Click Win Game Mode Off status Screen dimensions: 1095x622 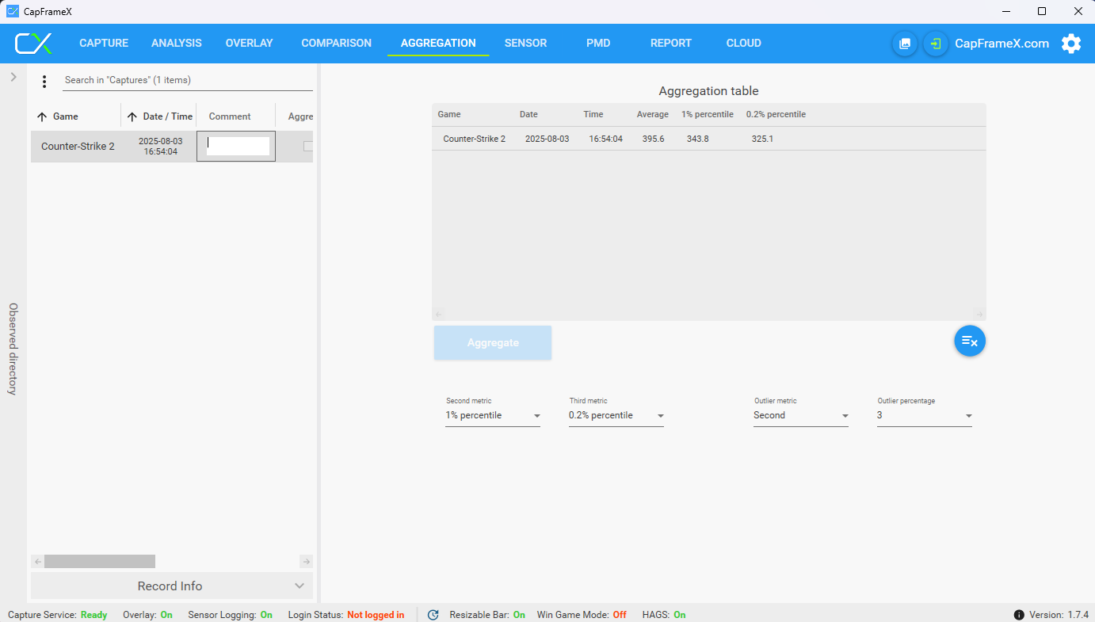582,615
